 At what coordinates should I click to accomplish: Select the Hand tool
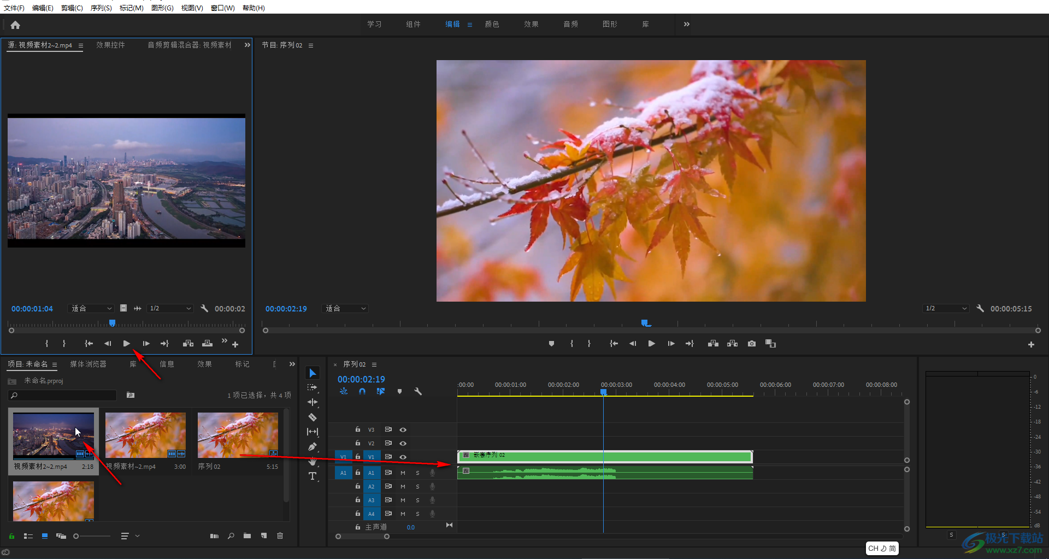[312, 462]
